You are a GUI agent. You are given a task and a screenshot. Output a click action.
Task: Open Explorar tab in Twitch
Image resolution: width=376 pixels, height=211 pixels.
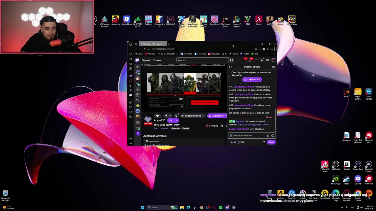pyautogui.click(x=157, y=60)
